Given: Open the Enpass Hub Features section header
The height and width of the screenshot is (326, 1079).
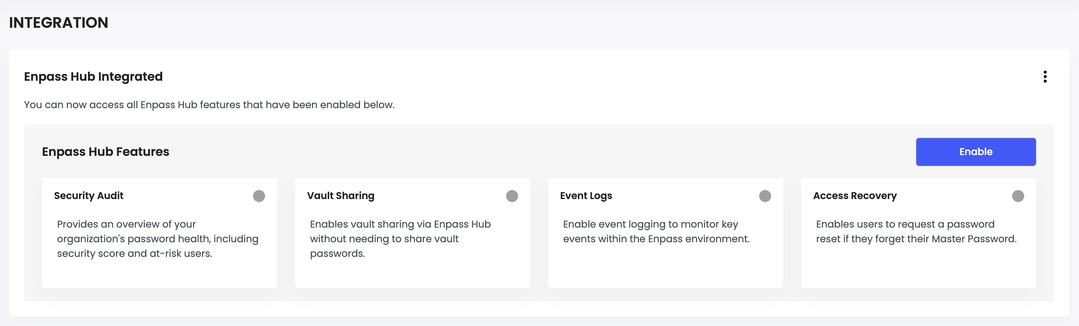Looking at the screenshot, I should (105, 152).
